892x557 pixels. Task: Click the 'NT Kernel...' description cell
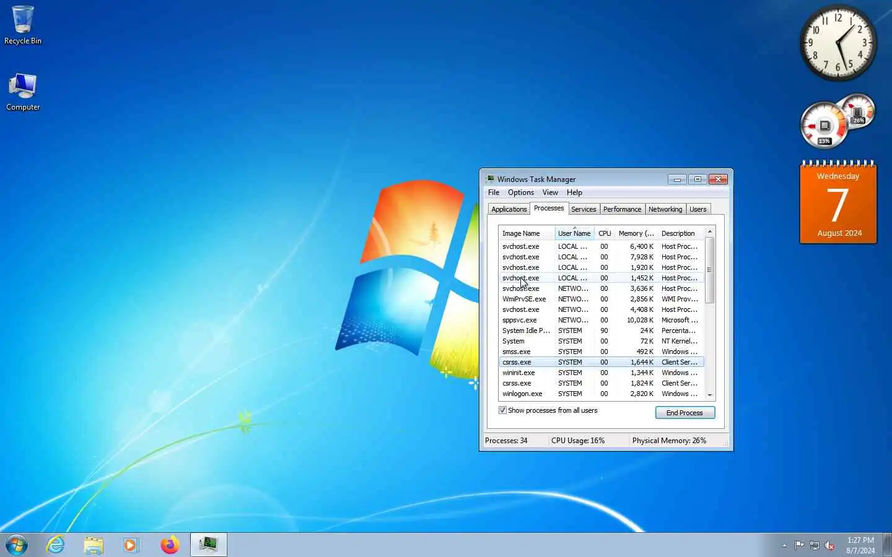pyautogui.click(x=679, y=341)
